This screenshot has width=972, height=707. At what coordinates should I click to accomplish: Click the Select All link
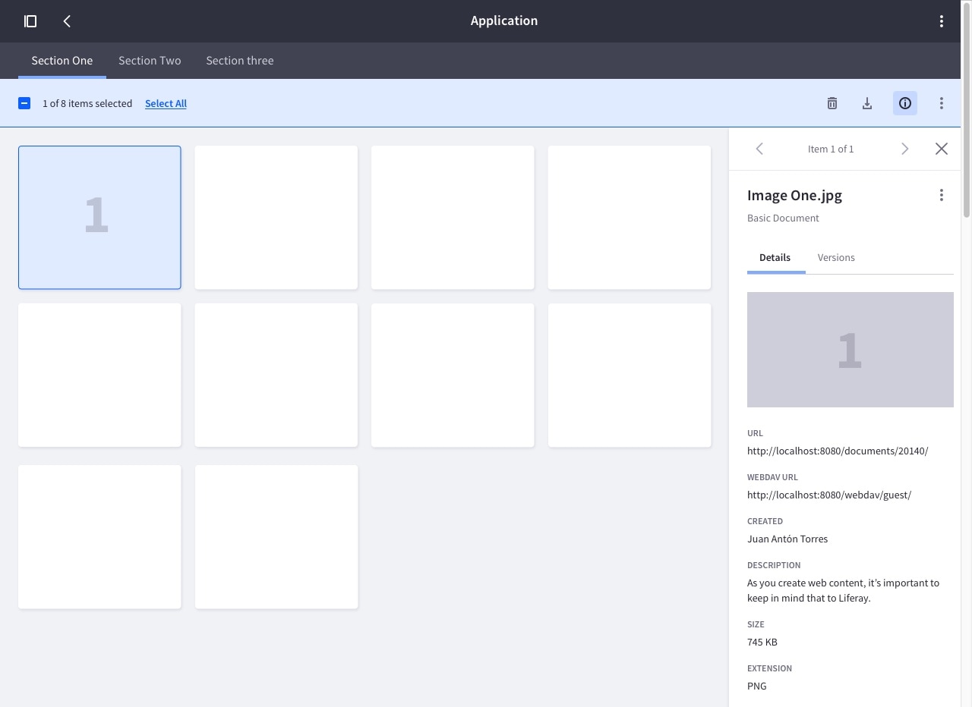click(166, 103)
